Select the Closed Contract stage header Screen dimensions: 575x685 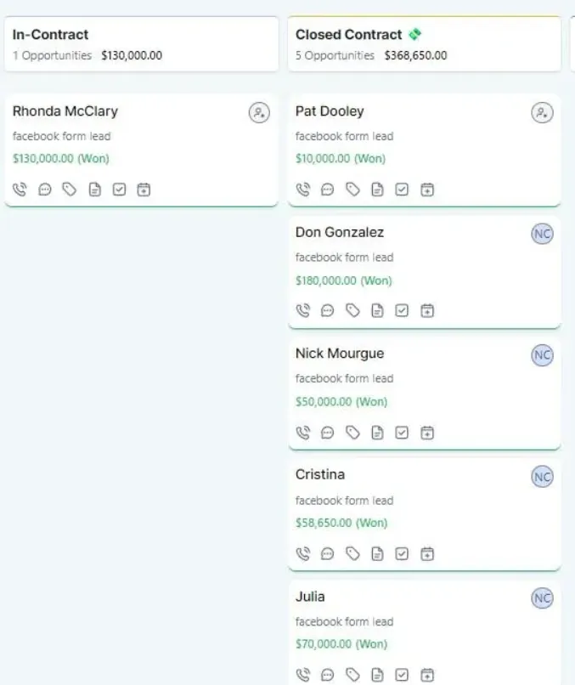click(x=425, y=44)
